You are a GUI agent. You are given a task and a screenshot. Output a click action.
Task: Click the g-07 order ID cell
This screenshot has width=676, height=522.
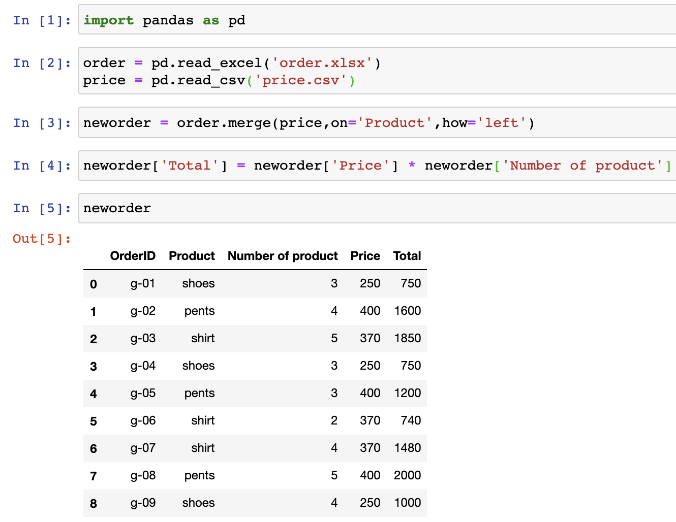pos(143,448)
